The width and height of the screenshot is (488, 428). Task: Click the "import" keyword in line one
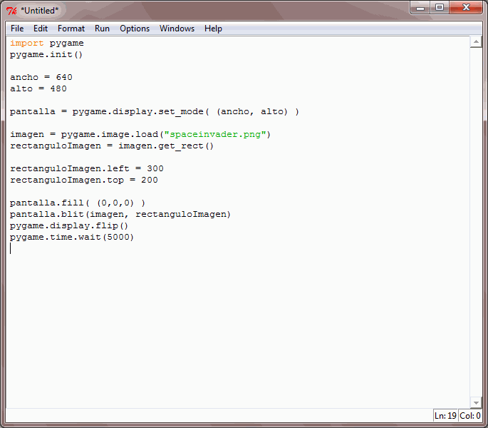click(27, 43)
